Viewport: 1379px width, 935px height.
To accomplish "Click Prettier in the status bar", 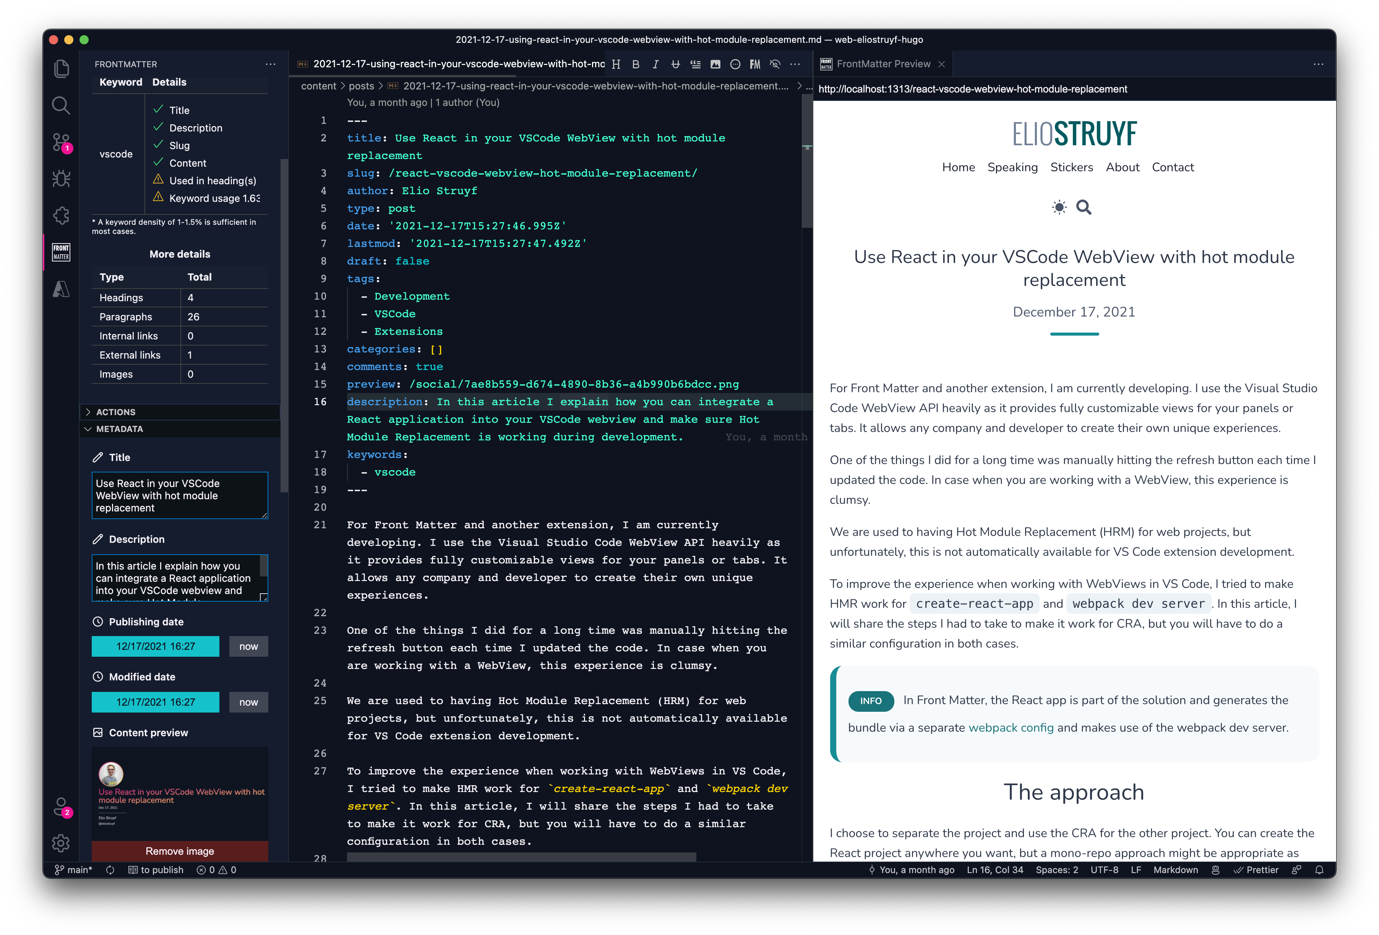I will tap(1256, 870).
